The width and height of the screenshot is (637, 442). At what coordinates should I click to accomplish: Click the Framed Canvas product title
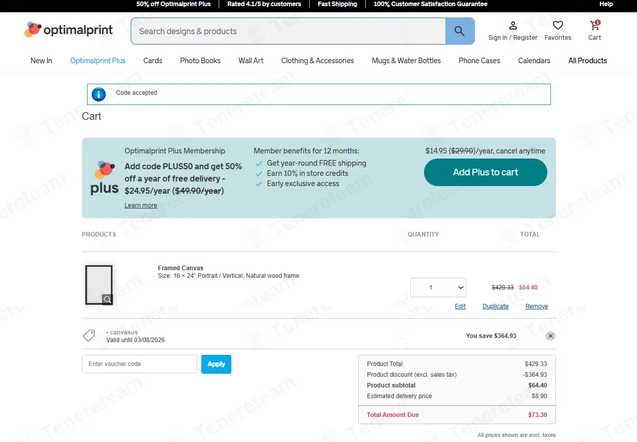coord(180,268)
